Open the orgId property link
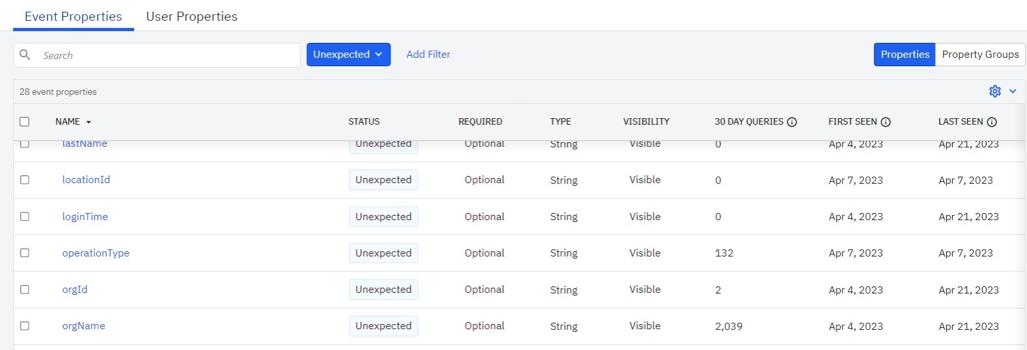1027x350 pixels. pos(75,290)
